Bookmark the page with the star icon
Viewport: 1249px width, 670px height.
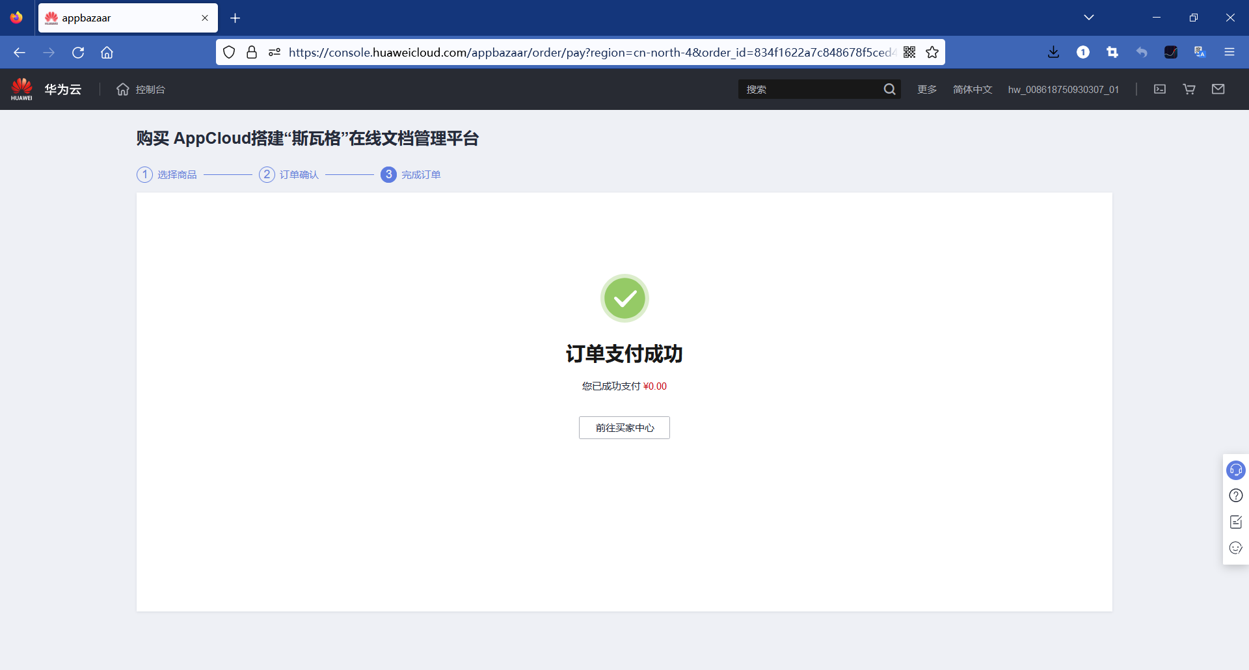point(932,52)
